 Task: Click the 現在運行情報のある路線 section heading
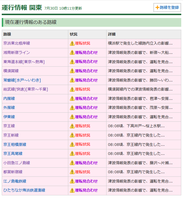(x=31, y=22)
